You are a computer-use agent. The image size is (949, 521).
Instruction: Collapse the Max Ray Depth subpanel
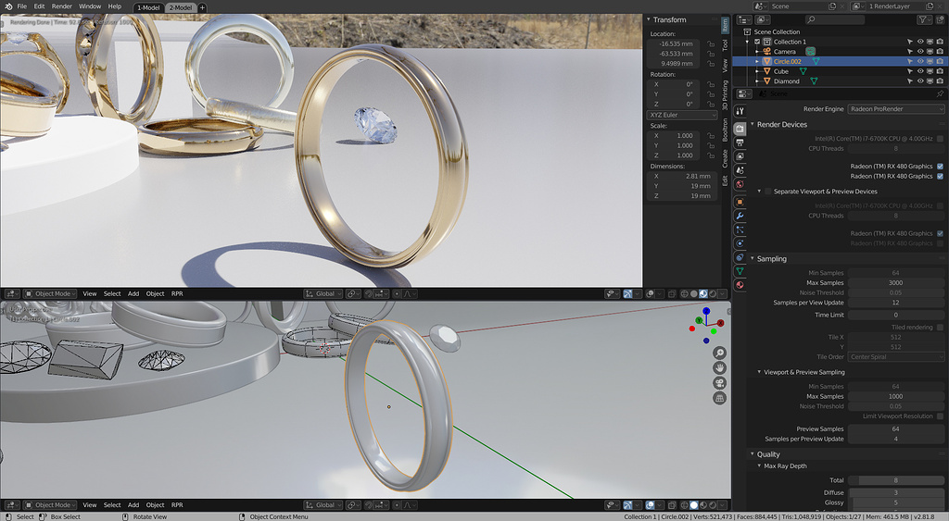tap(759, 466)
